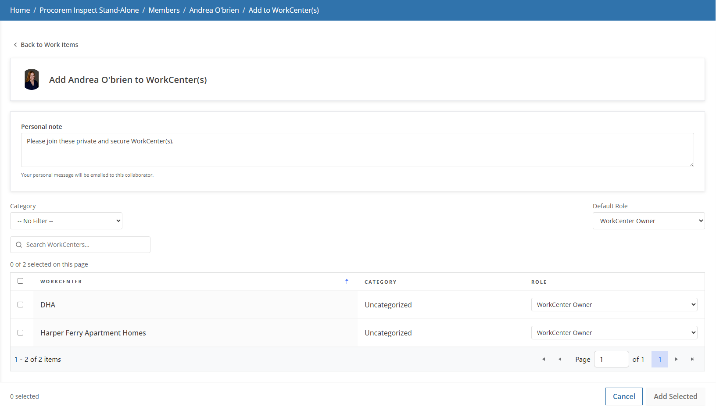Select page 1 pager button

coord(660,359)
